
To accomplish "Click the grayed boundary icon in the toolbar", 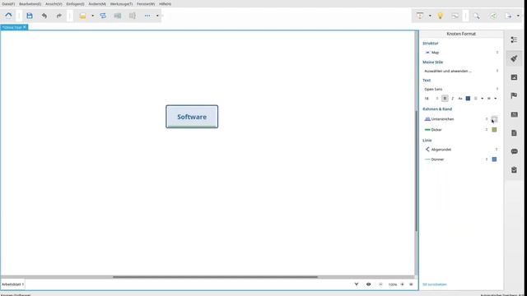I will coord(117,16).
